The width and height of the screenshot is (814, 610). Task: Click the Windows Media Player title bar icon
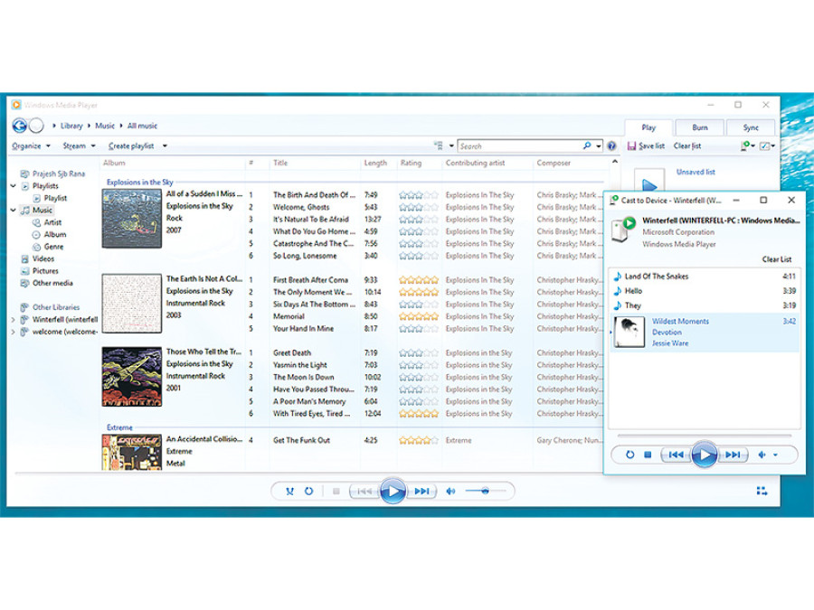(x=16, y=105)
